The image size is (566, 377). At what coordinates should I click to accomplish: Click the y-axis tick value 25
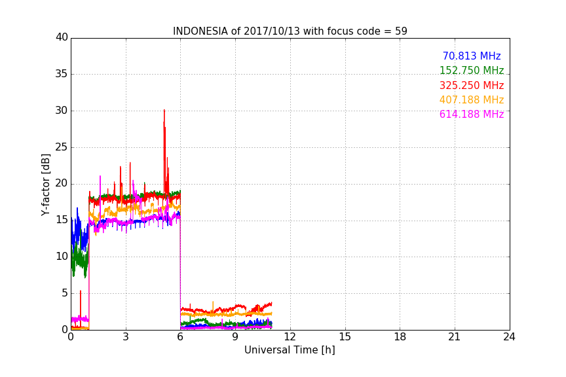pyautogui.click(x=62, y=147)
